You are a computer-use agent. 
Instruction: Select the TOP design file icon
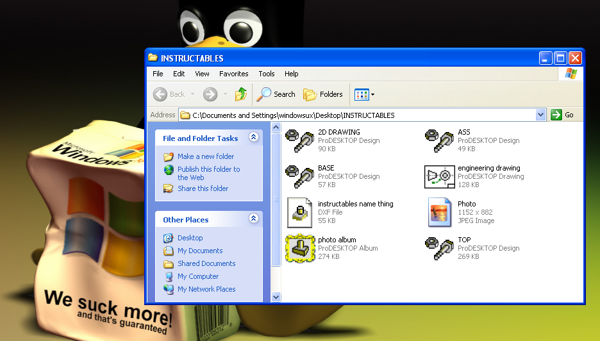[x=439, y=249]
